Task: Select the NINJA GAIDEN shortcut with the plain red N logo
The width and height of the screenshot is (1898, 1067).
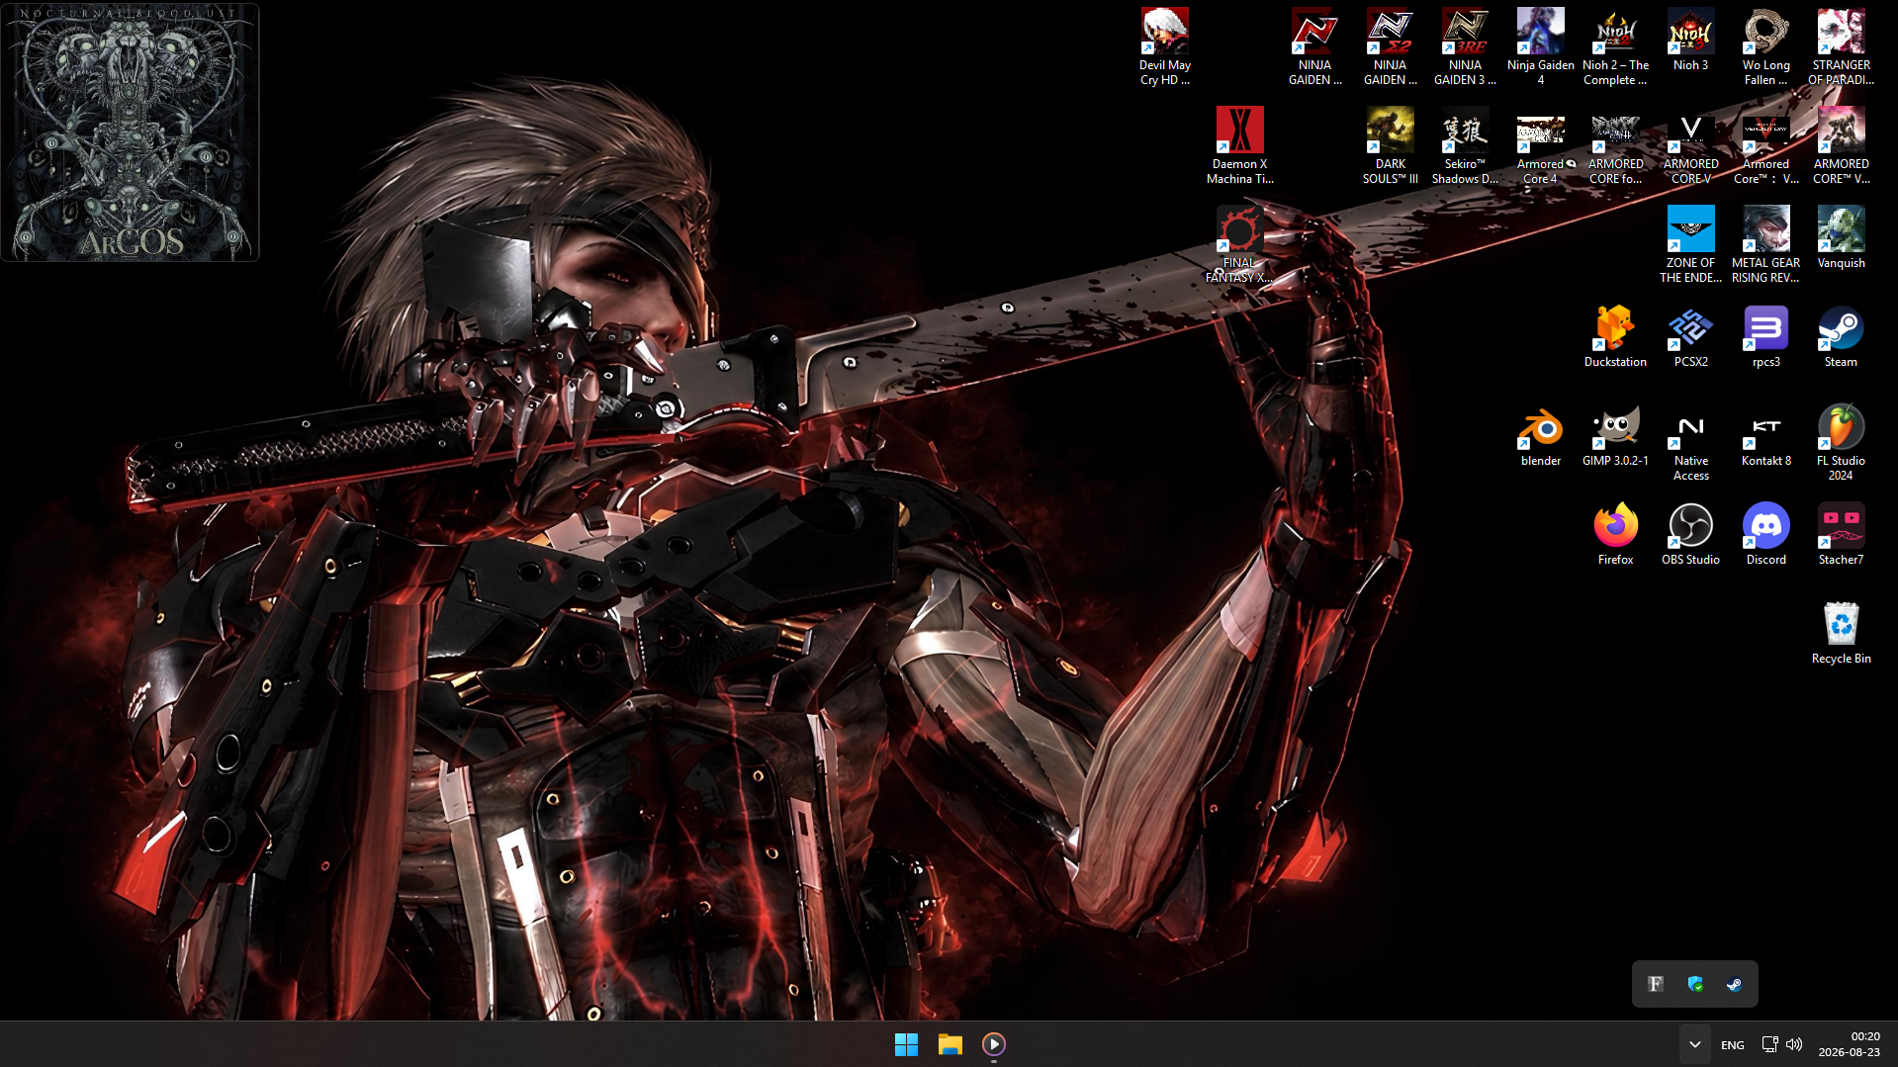Action: (1314, 46)
